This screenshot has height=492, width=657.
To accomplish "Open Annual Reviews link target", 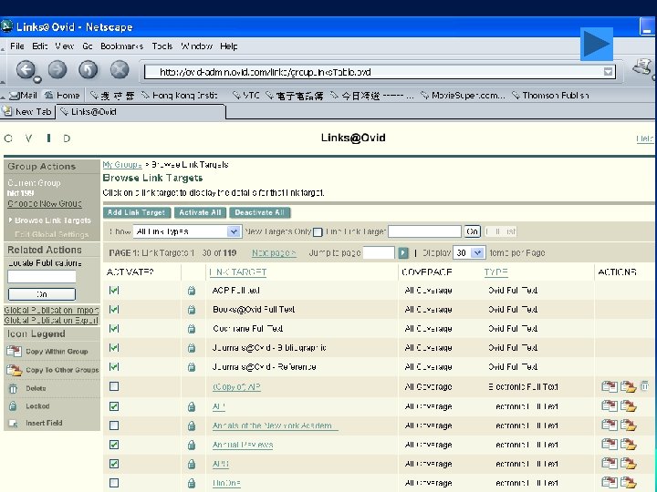I will 243,445.
